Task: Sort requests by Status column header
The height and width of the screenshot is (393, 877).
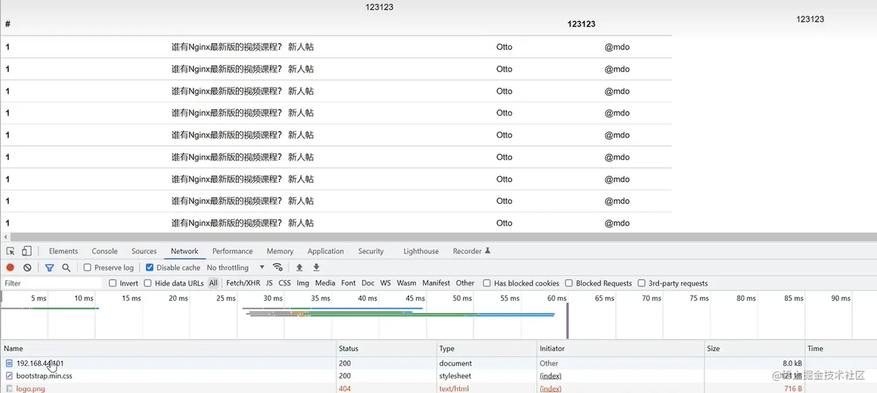Action: point(387,348)
